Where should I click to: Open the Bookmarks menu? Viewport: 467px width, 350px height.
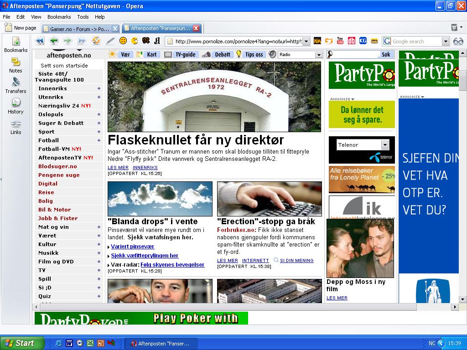(59, 17)
